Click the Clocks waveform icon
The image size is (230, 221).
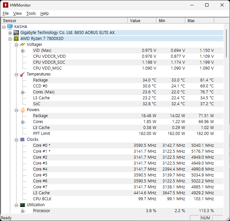[22, 140]
